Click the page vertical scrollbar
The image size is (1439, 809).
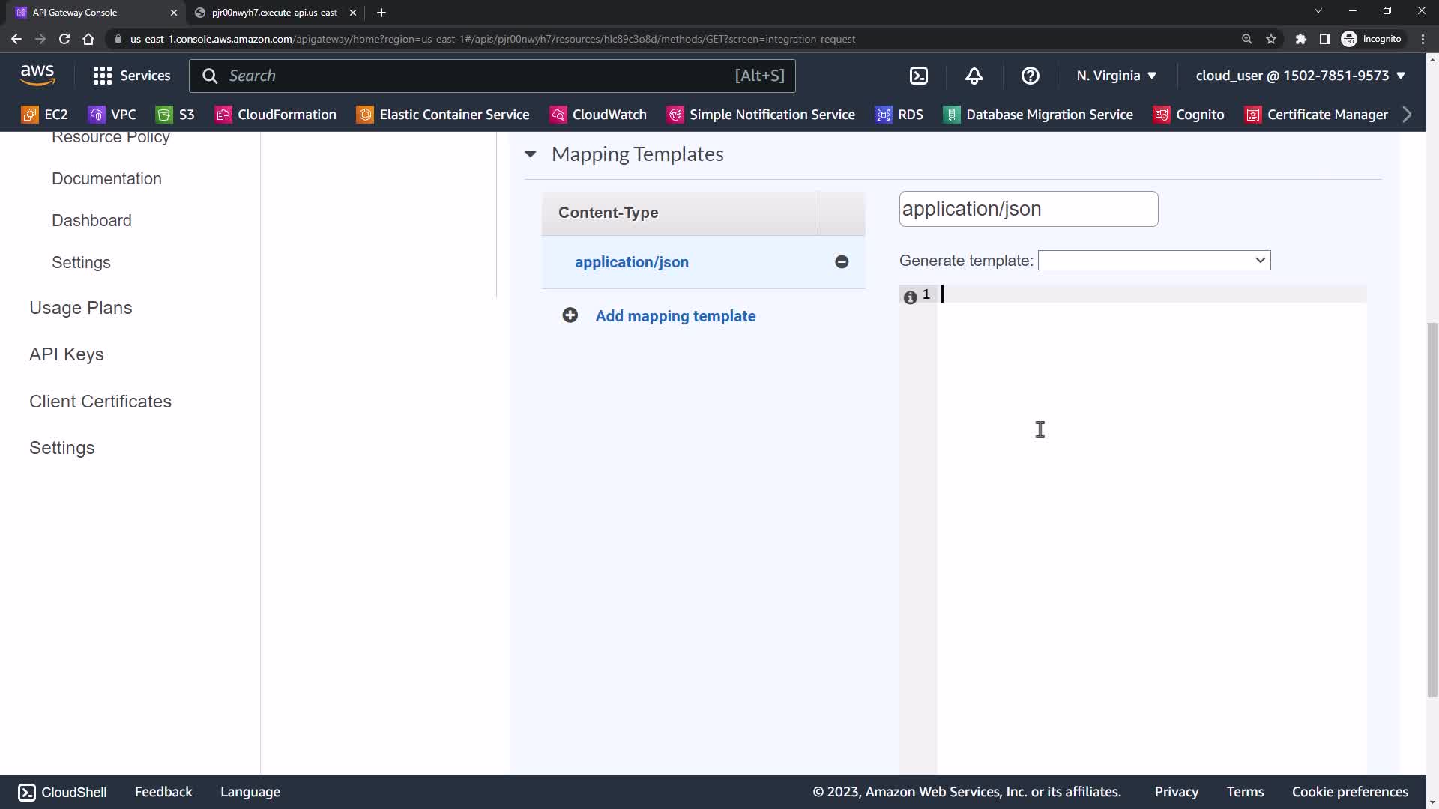click(x=1432, y=509)
